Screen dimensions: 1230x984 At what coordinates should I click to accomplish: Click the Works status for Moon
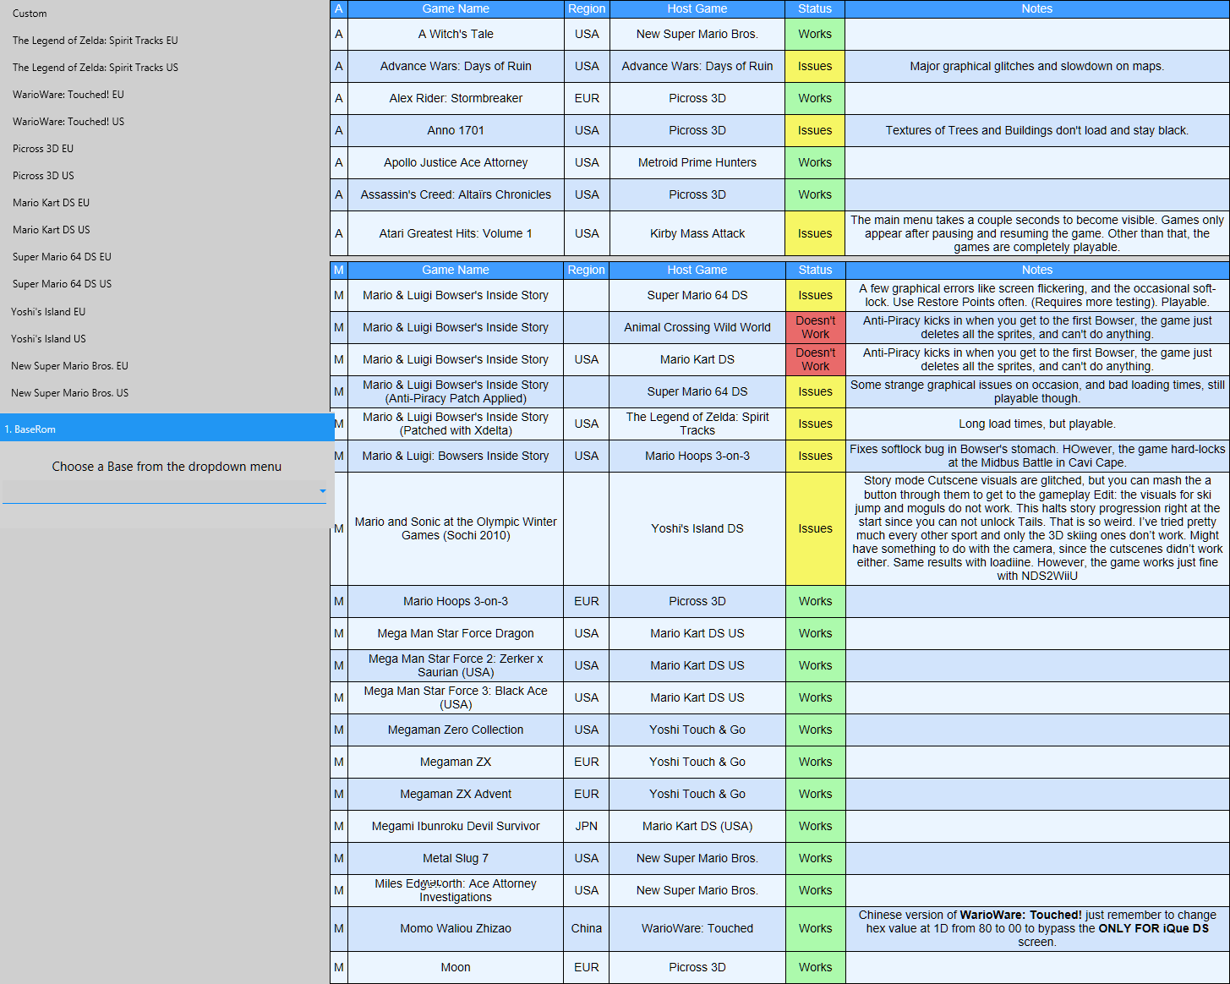coord(815,968)
